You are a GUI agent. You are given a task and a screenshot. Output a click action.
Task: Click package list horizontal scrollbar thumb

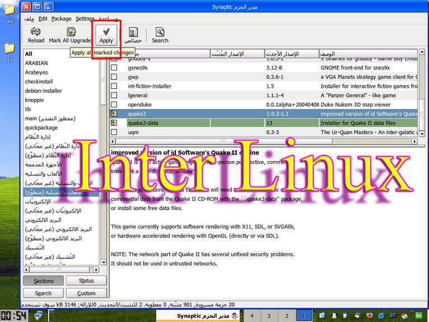click(224, 141)
